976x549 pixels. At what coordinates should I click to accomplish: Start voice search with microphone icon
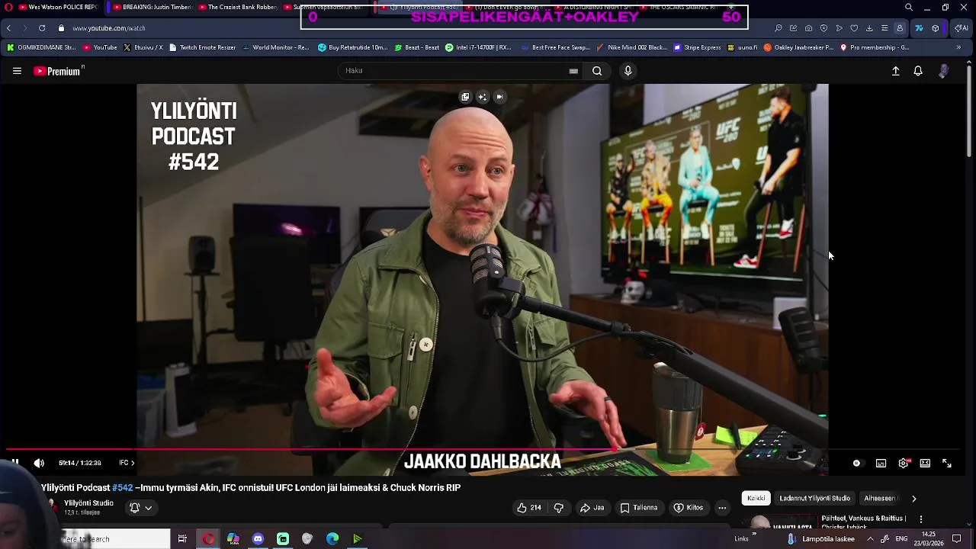coord(628,71)
